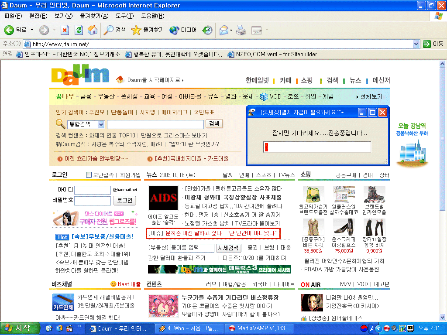
Task: Open the 파일(F) menu
Action: click(13, 16)
